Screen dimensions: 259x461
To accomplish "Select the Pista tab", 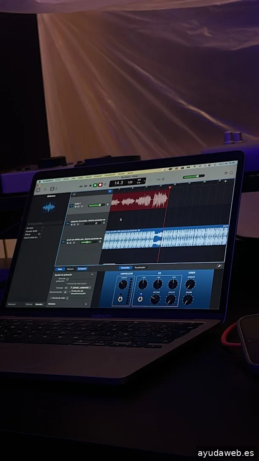I will pyautogui.click(x=60, y=269).
